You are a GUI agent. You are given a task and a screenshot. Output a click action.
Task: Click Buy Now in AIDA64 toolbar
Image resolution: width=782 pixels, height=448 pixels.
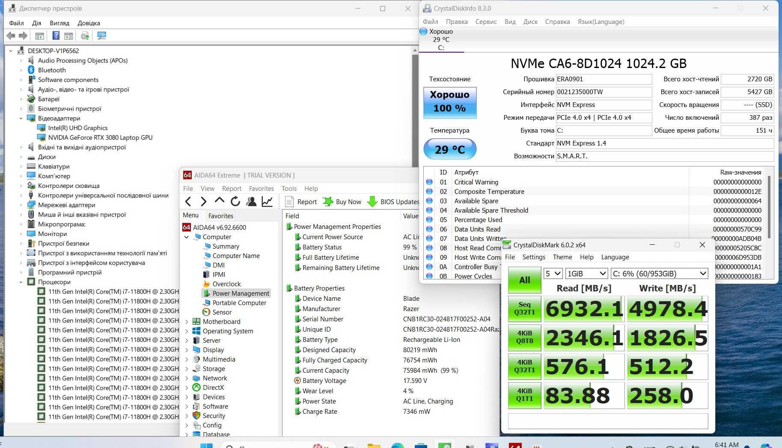tap(342, 202)
